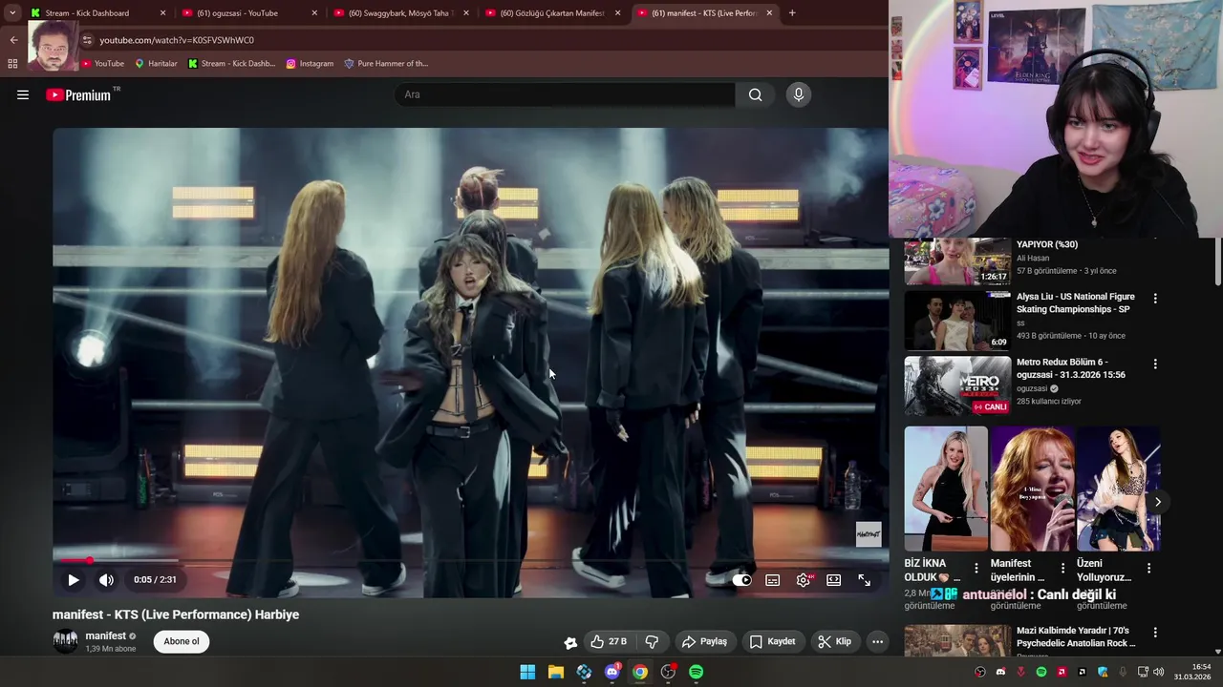The image size is (1223, 687).
Task: Toggle subtitles captions button
Action: pyautogui.click(x=772, y=579)
